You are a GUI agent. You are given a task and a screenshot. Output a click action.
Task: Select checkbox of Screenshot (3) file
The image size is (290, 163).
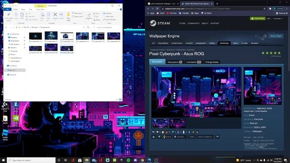pyautogui.click(x=62, y=42)
